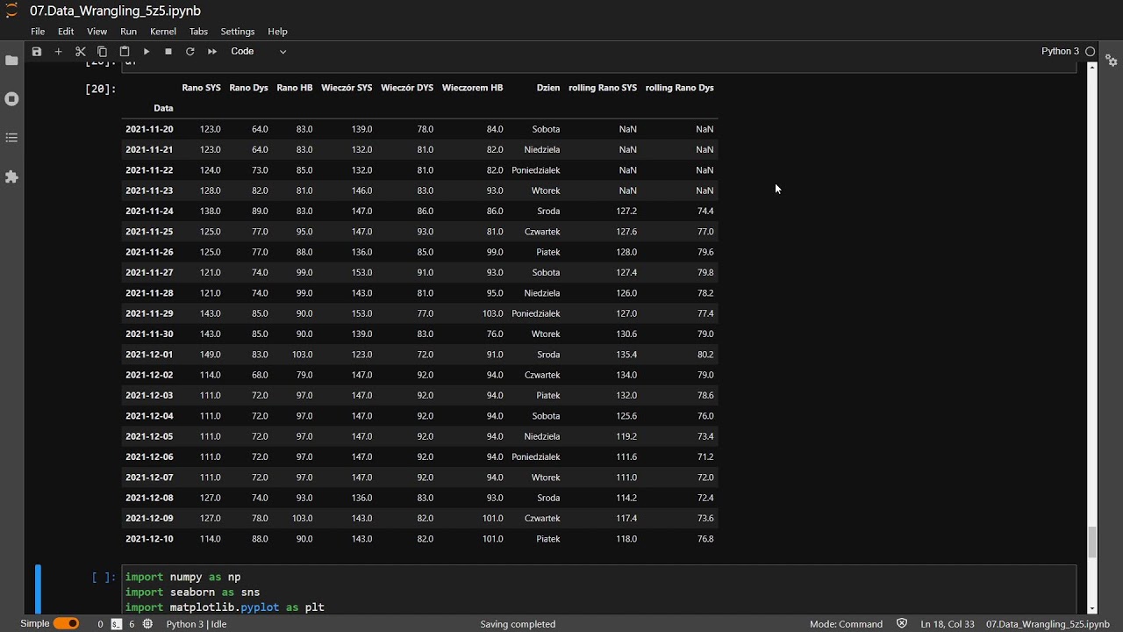The image size is (1123, 632).
Task: Click the Jupyter logo icon
Action: [11, 11]
